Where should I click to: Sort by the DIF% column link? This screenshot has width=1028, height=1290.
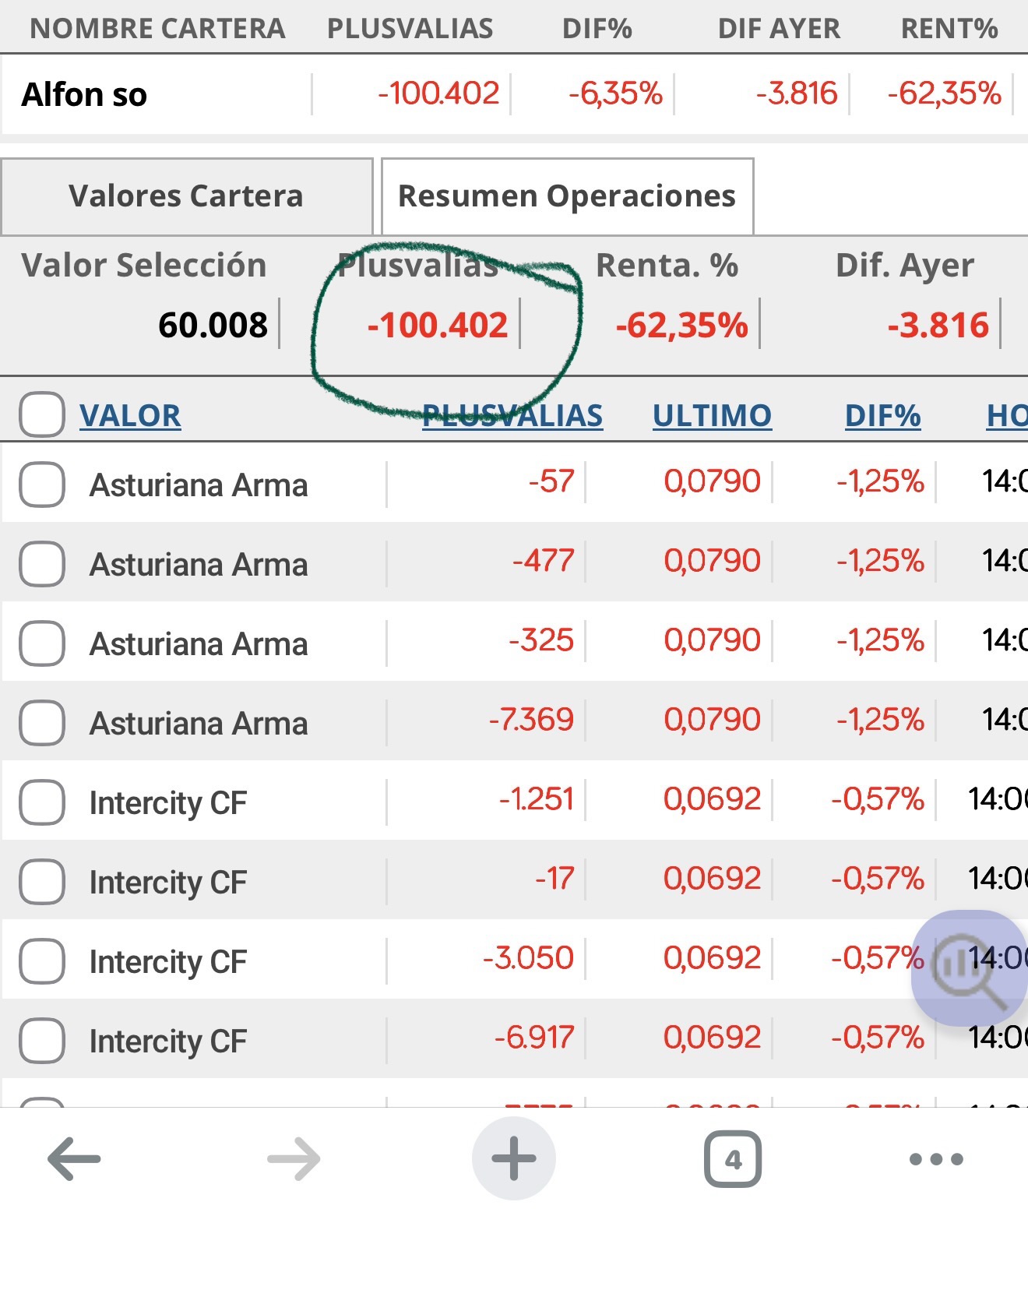point(882,415)
